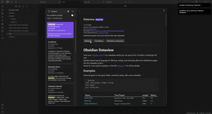
Task: Open 'Meine dritte Notiz in Obsidian'
Action: click(18, 25)
